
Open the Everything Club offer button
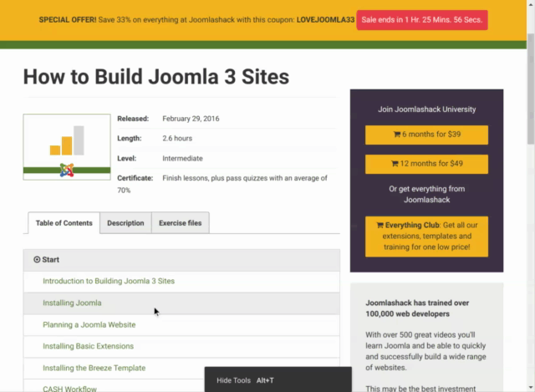426,237
